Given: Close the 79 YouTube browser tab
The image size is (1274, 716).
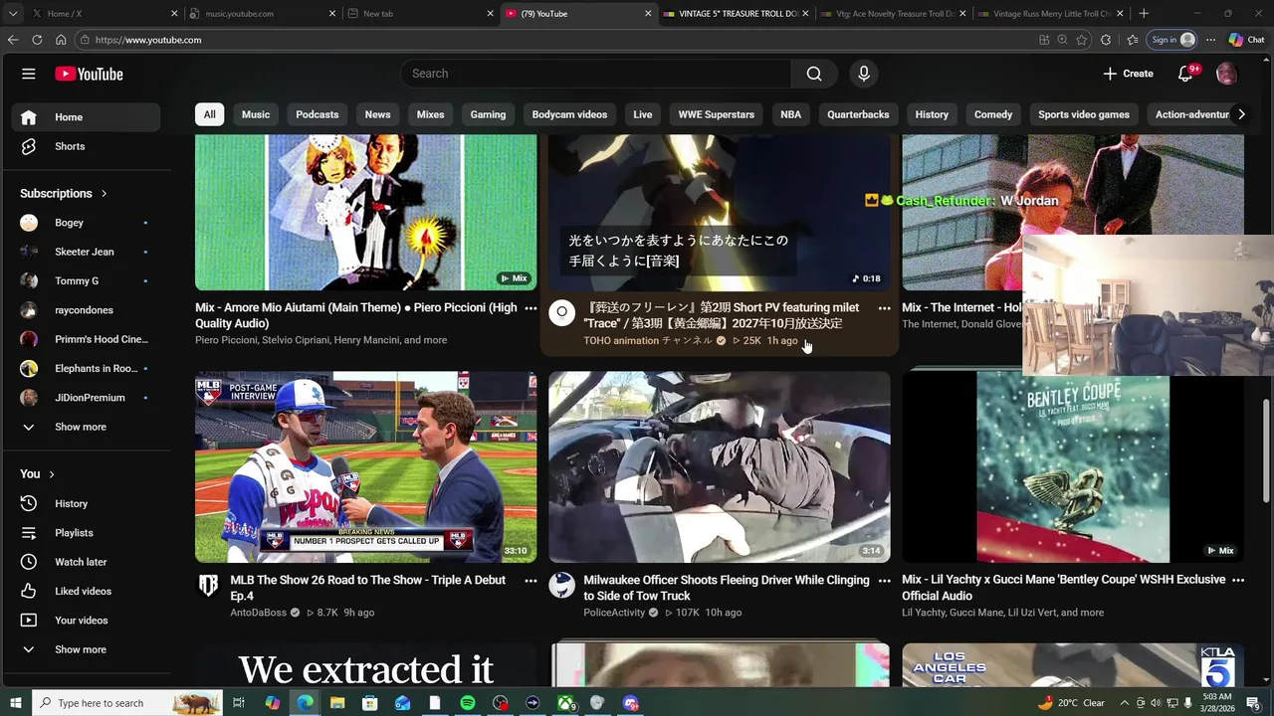Looking at the screenshot, I should [648, 14].
